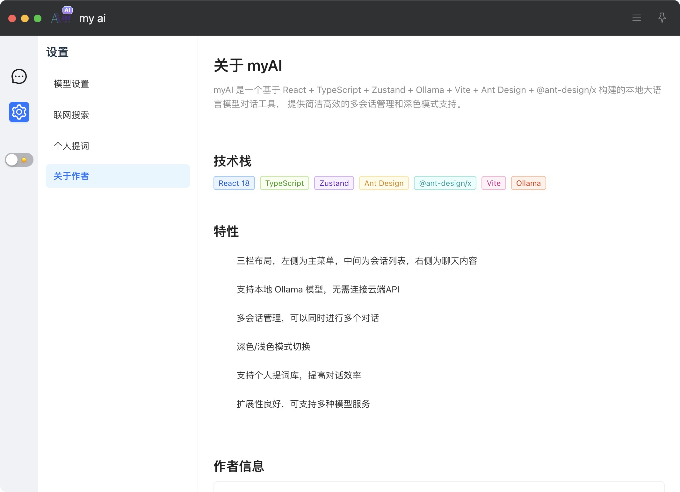This screenshot has width=680, height=492.
Task: Click the Ollama tag
Action: (528, 183)
